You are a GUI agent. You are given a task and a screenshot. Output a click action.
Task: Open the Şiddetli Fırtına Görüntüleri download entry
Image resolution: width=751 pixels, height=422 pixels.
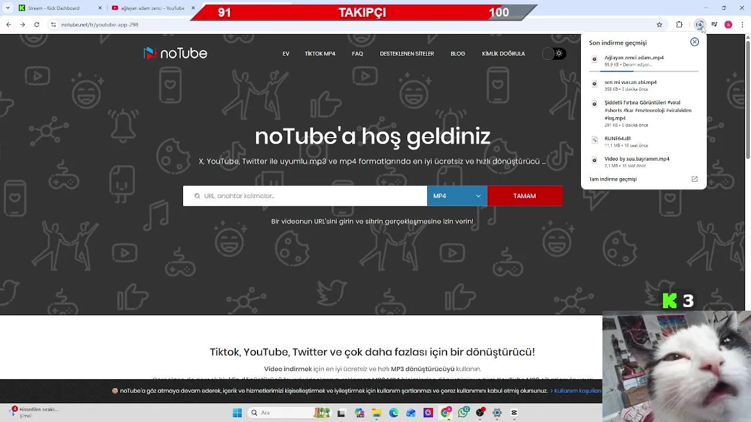click(x=644, y=114)
